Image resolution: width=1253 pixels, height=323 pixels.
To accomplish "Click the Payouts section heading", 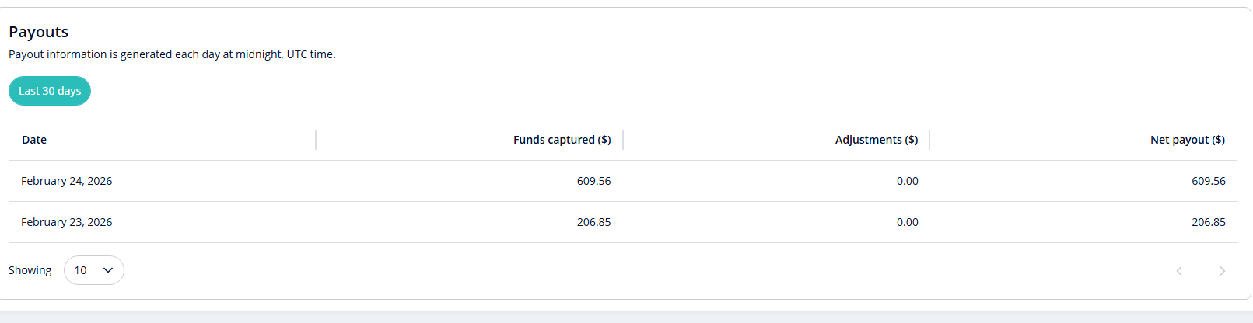I will tap(39, 32).
